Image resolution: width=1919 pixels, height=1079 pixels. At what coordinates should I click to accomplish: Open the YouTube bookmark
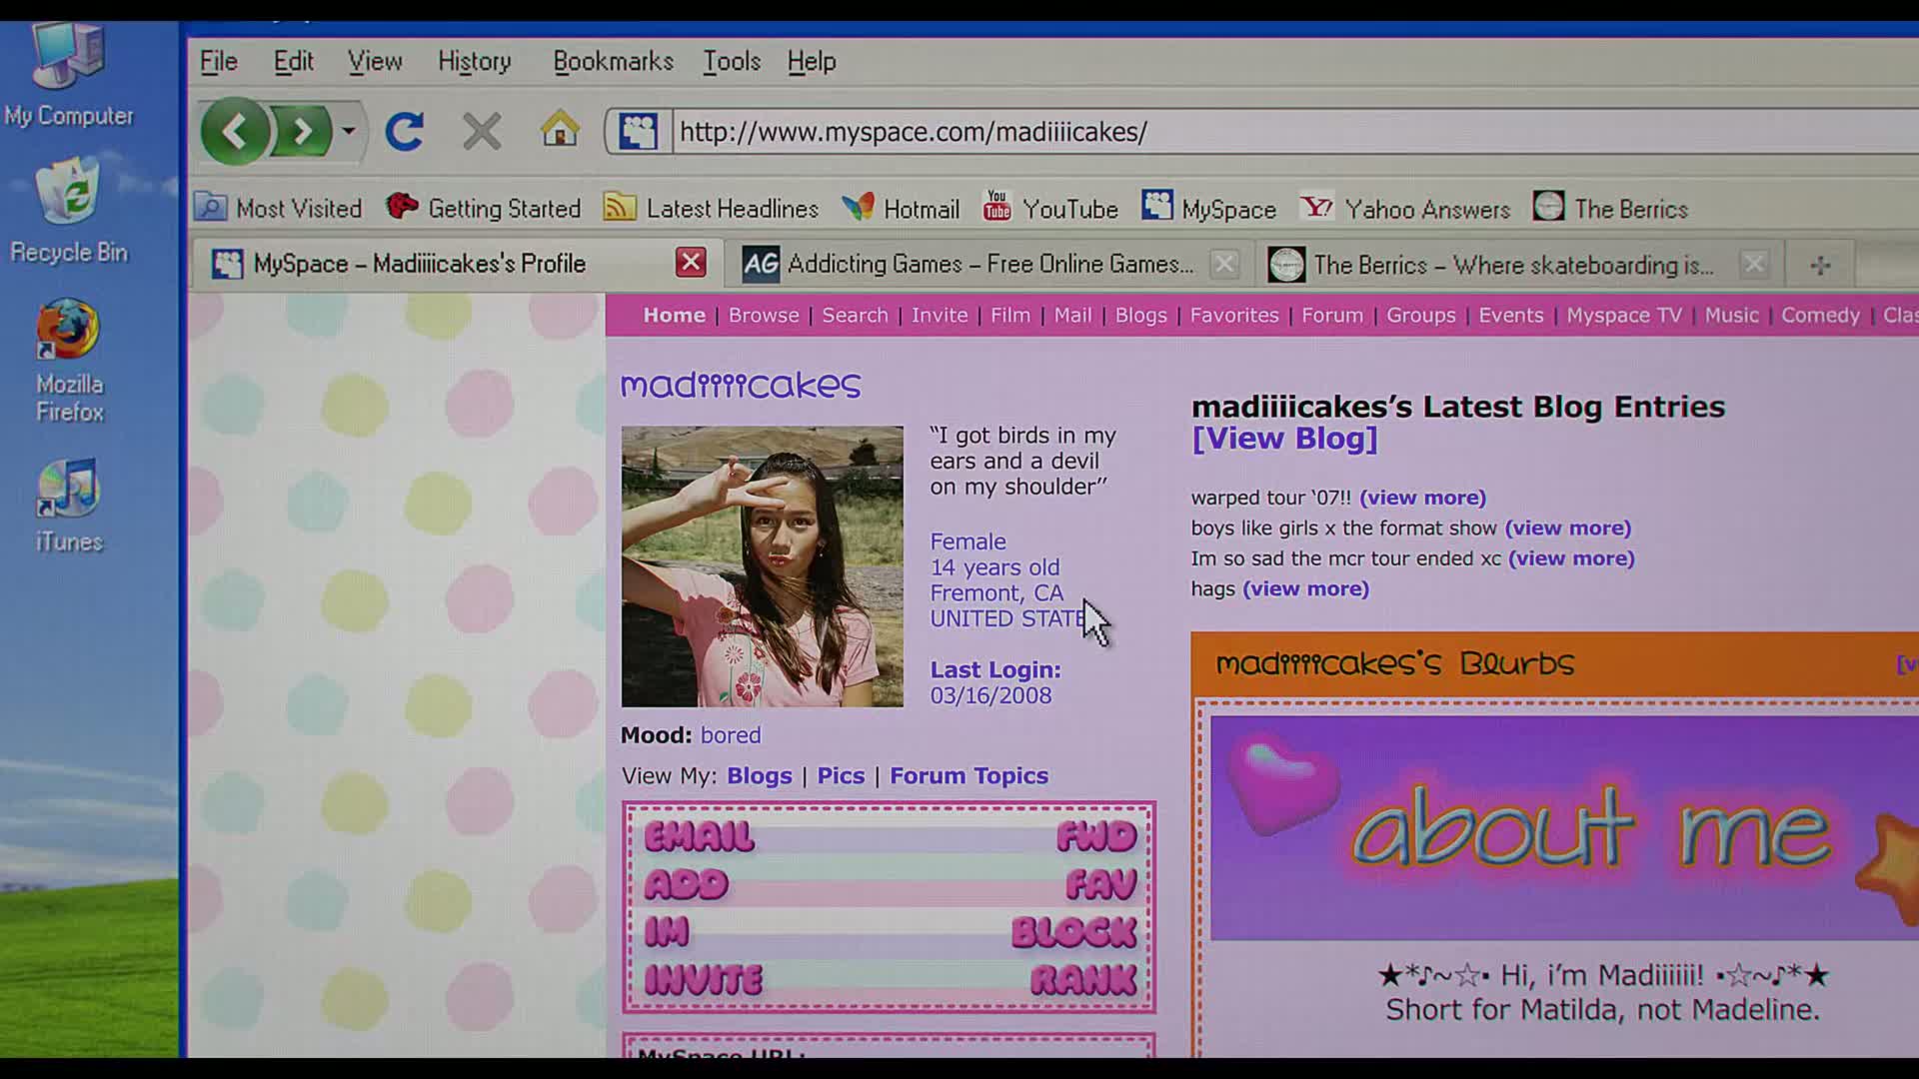click(x=1050, y=208)
